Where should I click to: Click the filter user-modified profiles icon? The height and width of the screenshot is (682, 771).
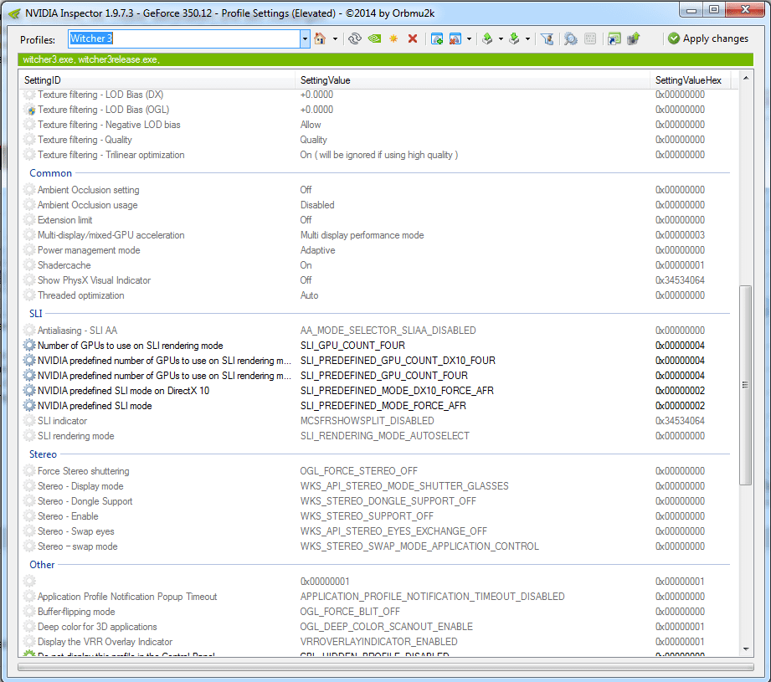pyautogui.click(x=547, y=38)
